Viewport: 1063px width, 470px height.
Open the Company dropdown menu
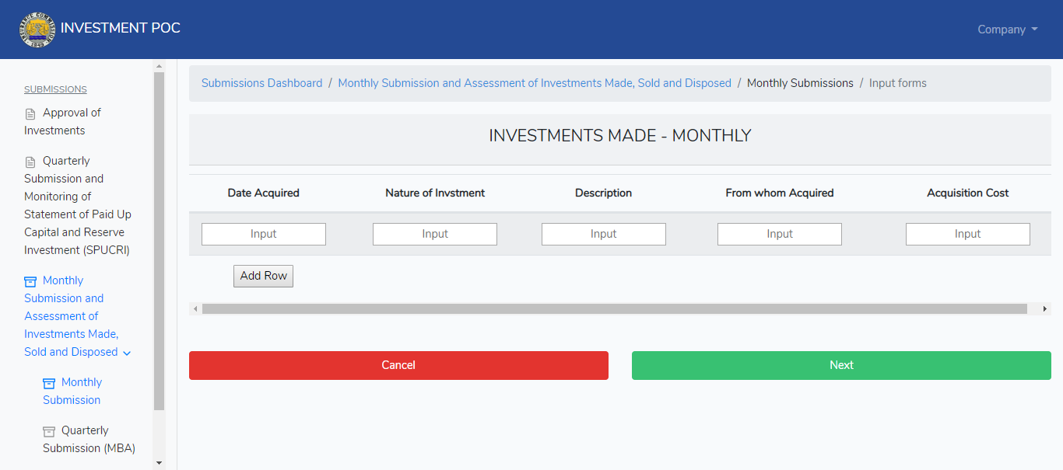click(1008, 30)
